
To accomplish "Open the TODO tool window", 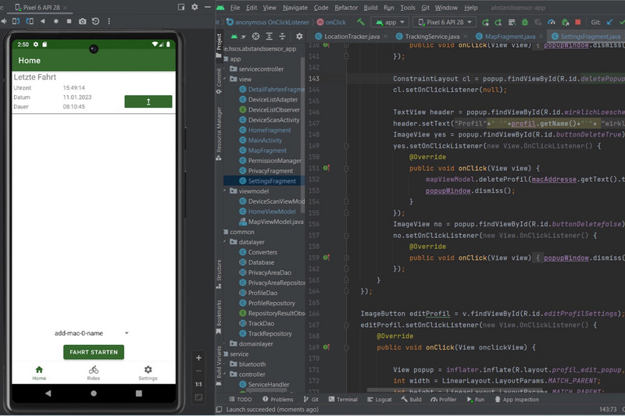I will (x=241, y=400).
